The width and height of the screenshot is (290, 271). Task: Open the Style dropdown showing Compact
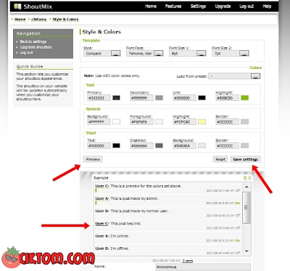102,54
